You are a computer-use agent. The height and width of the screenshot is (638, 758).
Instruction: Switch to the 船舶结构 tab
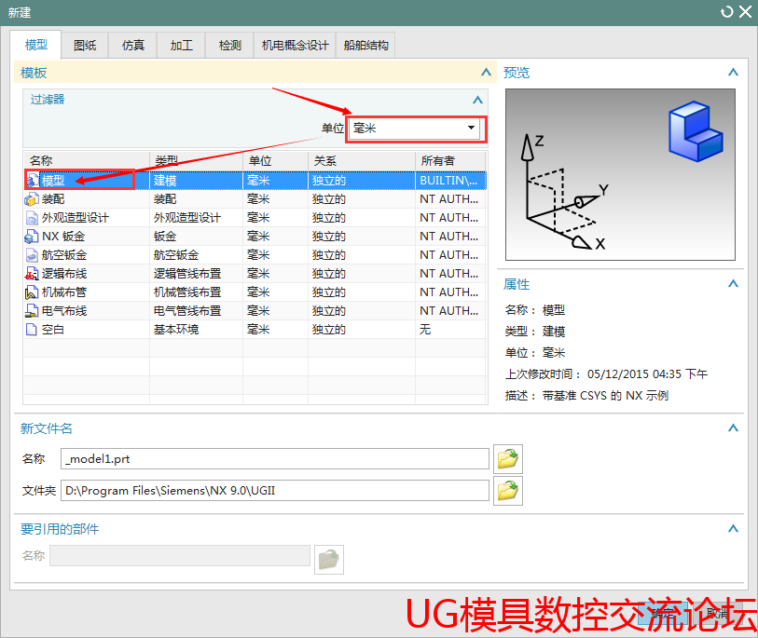[x=366, y=46]
